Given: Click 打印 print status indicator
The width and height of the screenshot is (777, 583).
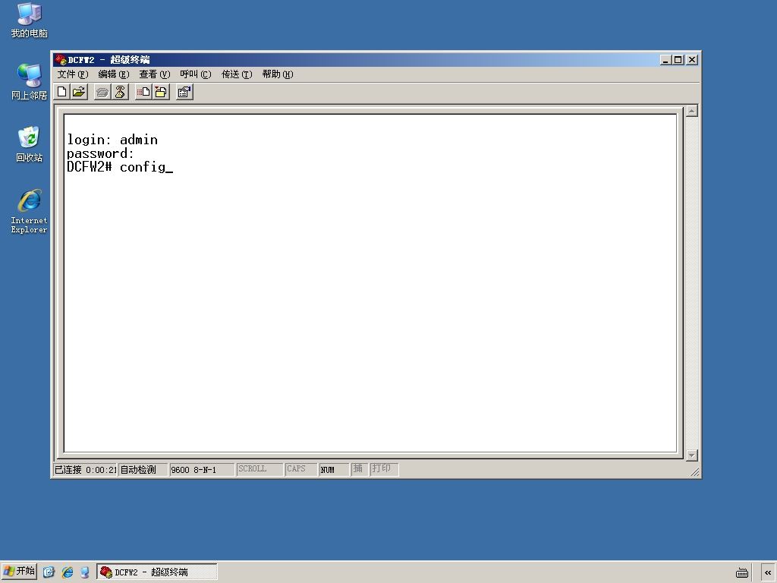Looking at the screenshot, I should tap(384, 469).
